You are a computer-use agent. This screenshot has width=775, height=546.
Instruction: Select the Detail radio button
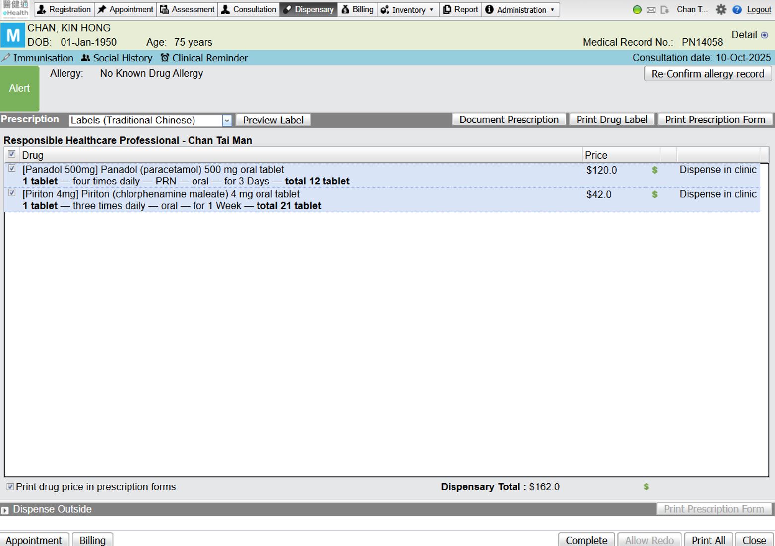pyautogui.click(x=764, y=35)
